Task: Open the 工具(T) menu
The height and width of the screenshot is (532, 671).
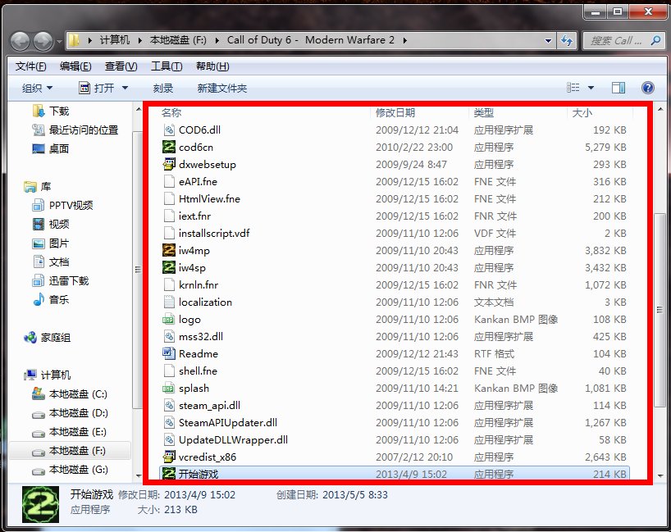Action: tap(166, 66)
